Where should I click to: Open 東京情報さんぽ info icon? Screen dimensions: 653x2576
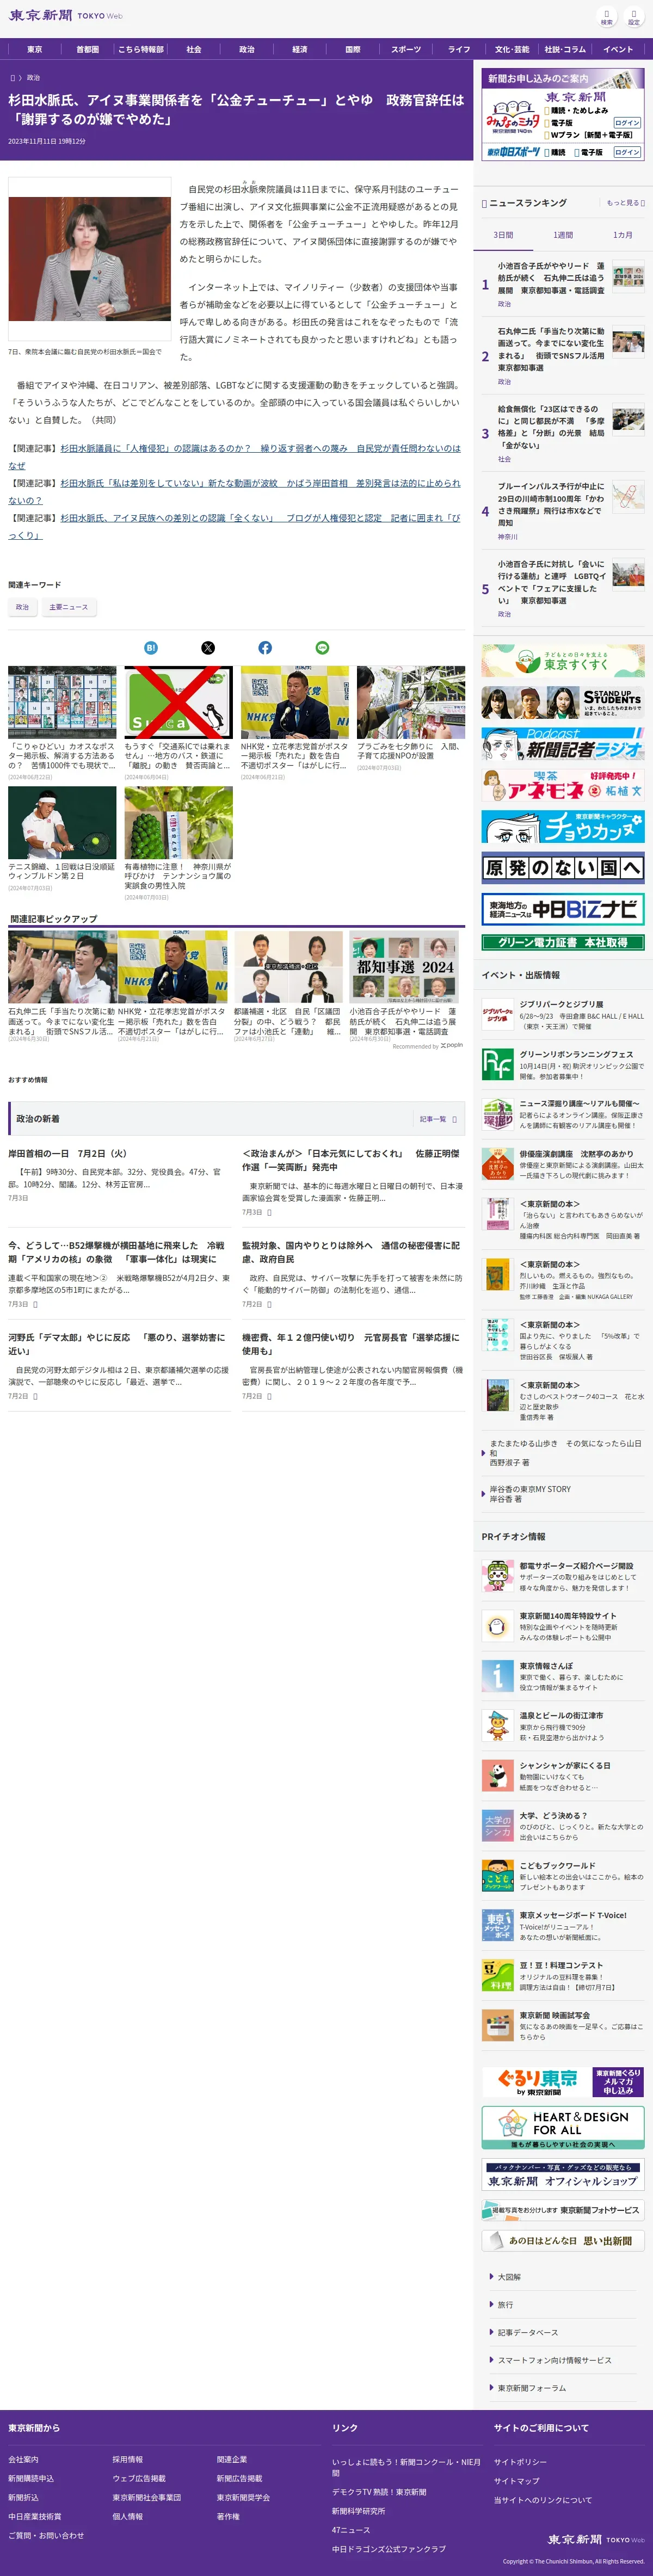497,1675
